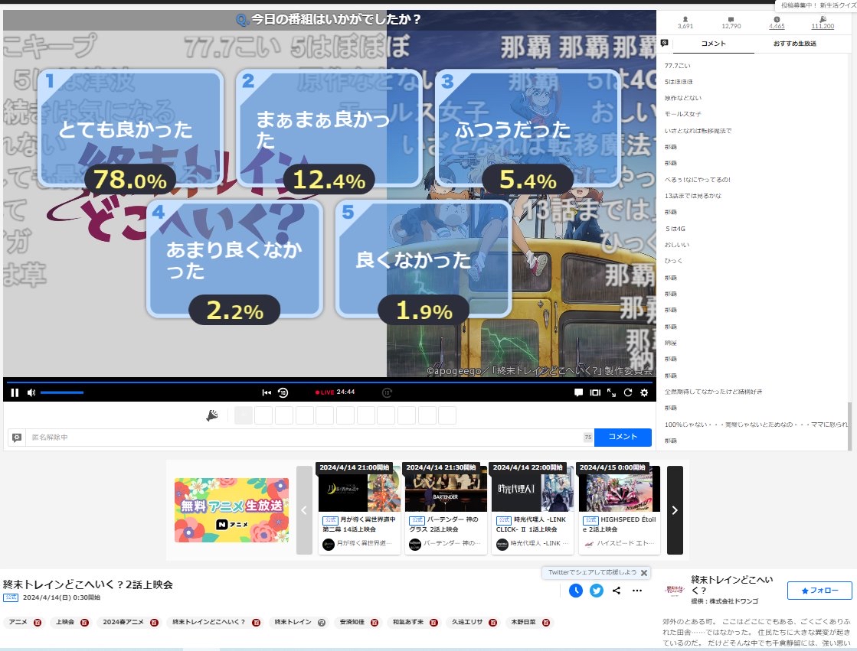Share on Twitter using the bird icon

597,591
